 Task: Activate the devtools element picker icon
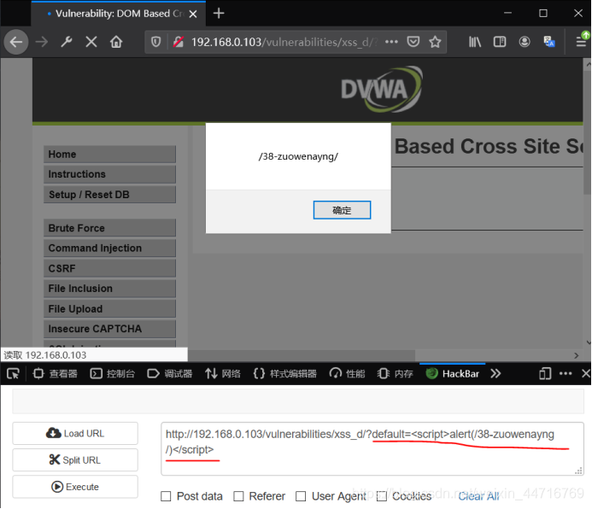coord(13,373)
